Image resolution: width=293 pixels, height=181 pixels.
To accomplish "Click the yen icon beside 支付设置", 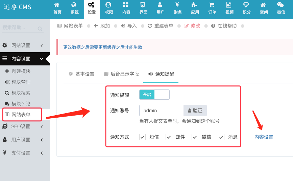I will 5,153.
